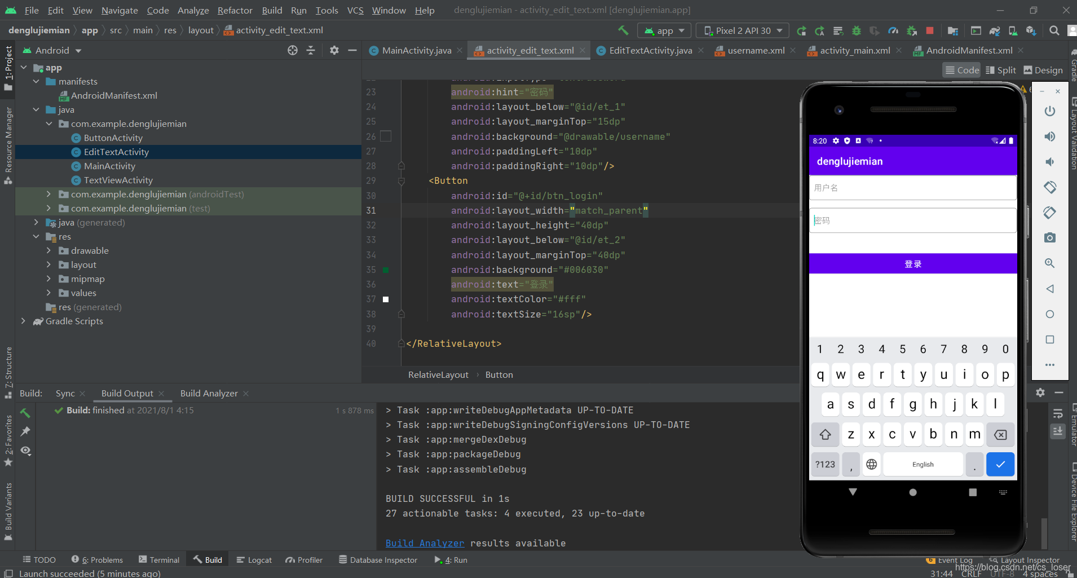1077x578 pixels.
Task: Open the VCS menu
Action: tap(355, 10)
